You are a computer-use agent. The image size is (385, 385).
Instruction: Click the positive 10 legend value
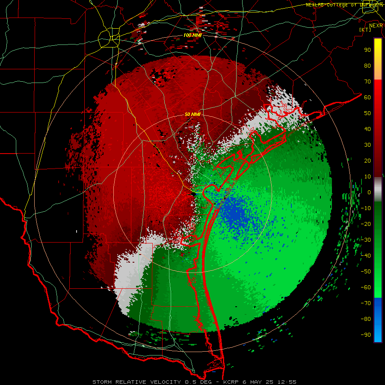367,177
